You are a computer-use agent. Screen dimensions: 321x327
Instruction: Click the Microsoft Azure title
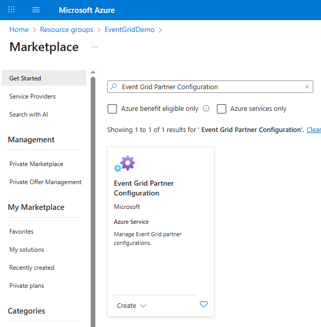87,10
